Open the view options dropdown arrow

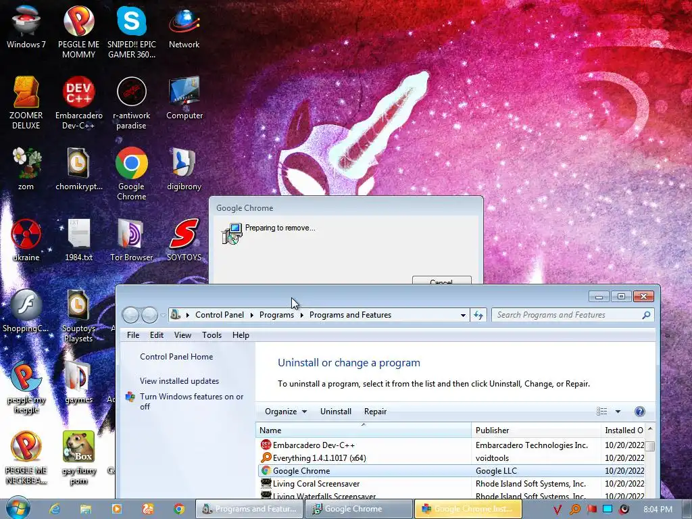click(618, 412)
